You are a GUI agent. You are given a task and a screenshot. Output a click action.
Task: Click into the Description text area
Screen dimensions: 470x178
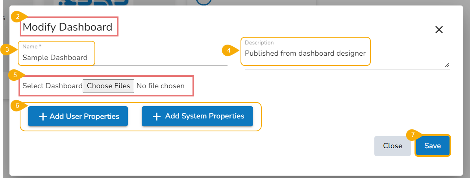coord(305,53)
